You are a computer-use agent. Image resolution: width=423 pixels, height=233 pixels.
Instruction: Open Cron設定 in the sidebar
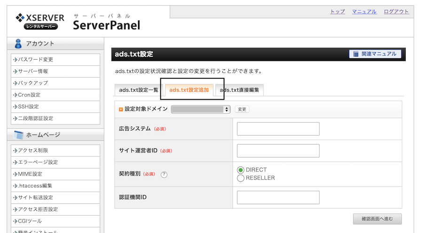coord(55,95)
